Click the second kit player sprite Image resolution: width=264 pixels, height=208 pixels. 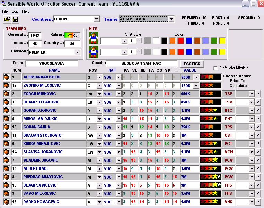93,51
